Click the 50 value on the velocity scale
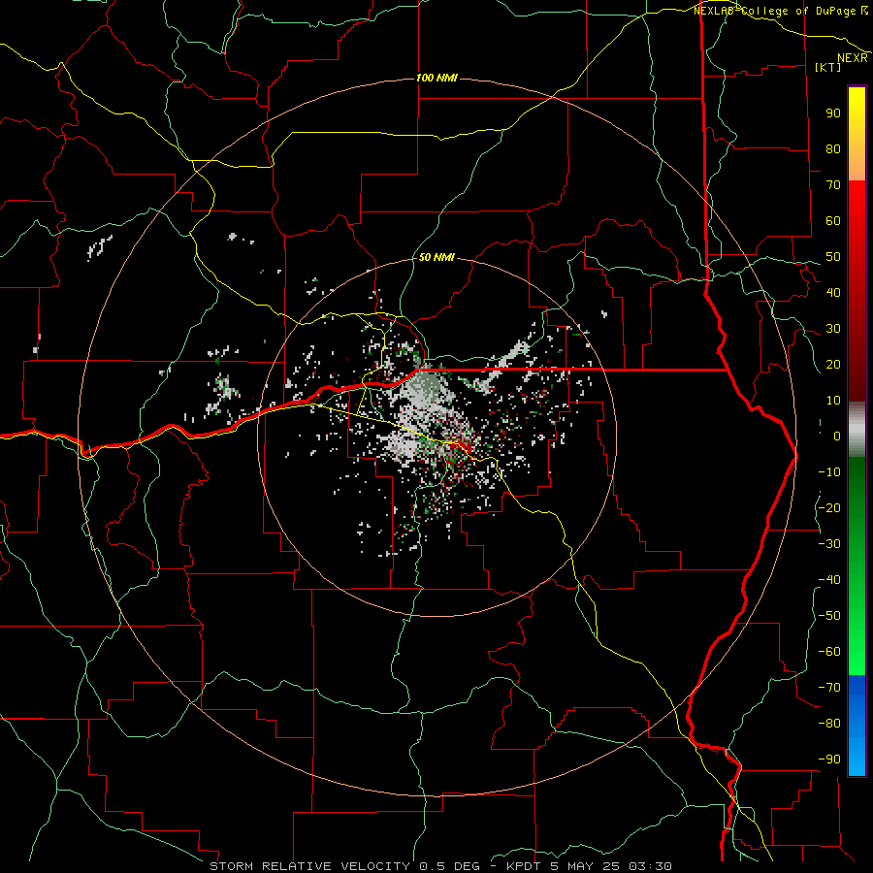873x873 pixels. coord(833,257)
